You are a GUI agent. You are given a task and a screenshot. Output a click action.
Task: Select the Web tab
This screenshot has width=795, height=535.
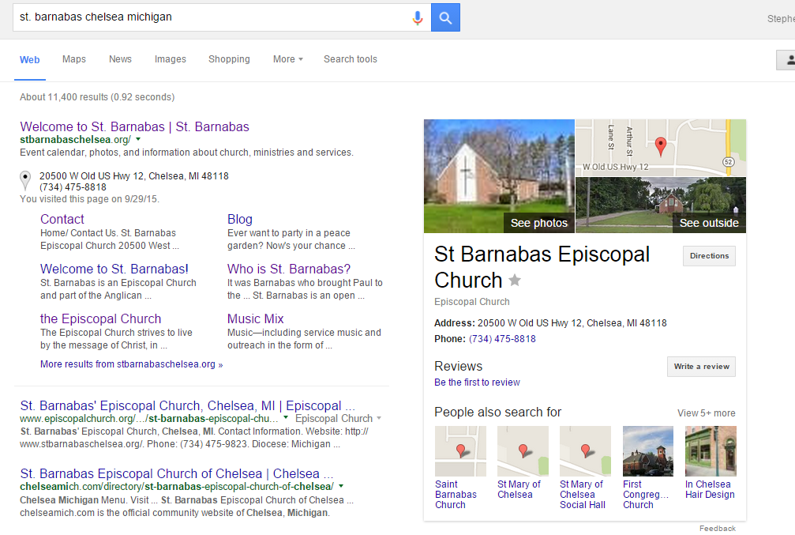pos(29,59)
